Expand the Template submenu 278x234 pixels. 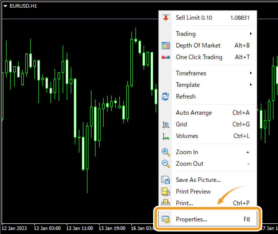click(188, 85)
